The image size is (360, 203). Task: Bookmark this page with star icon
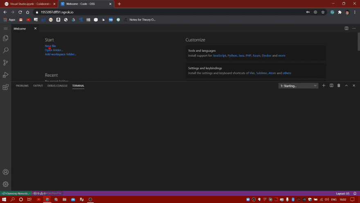323,12
